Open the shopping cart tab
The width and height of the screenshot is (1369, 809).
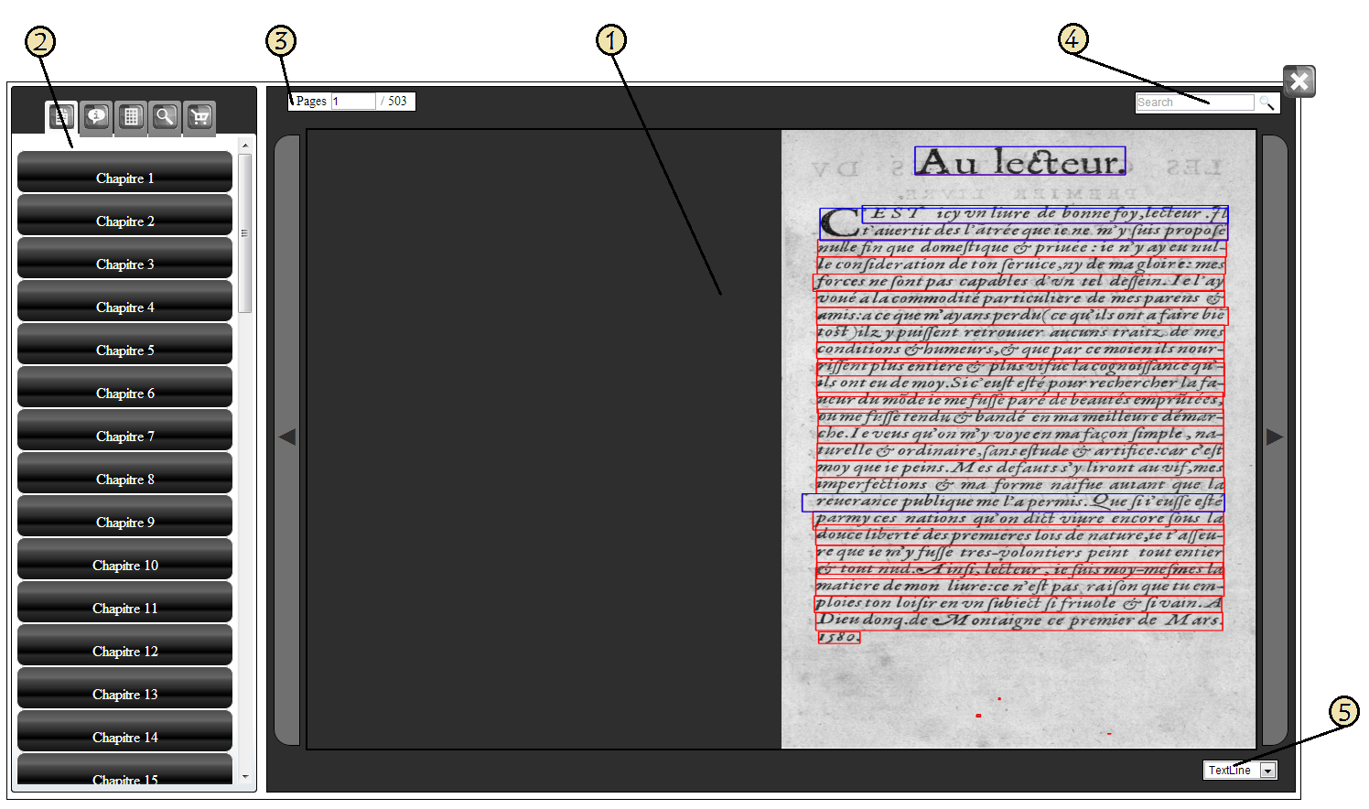[x=199, y=116]
